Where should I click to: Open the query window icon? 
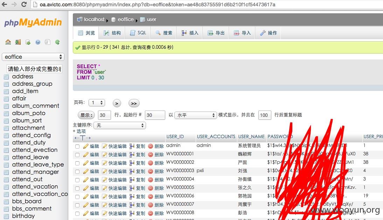(28, 42)
